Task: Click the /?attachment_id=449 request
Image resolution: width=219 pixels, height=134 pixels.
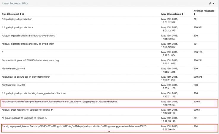Action: (13, 68)
